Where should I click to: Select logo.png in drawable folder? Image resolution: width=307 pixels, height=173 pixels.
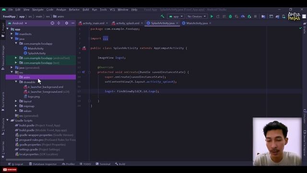(34, 97)
